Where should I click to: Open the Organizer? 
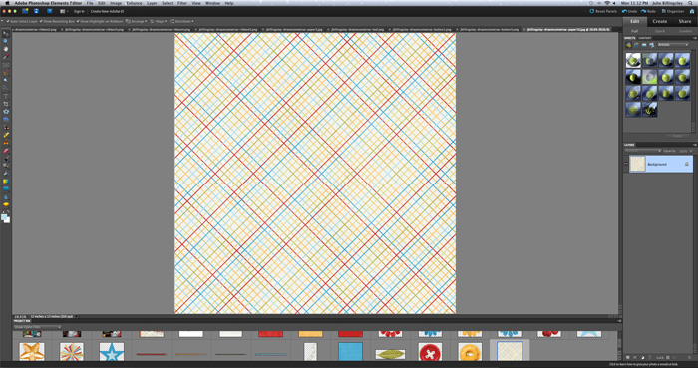[x=673, y=11]
